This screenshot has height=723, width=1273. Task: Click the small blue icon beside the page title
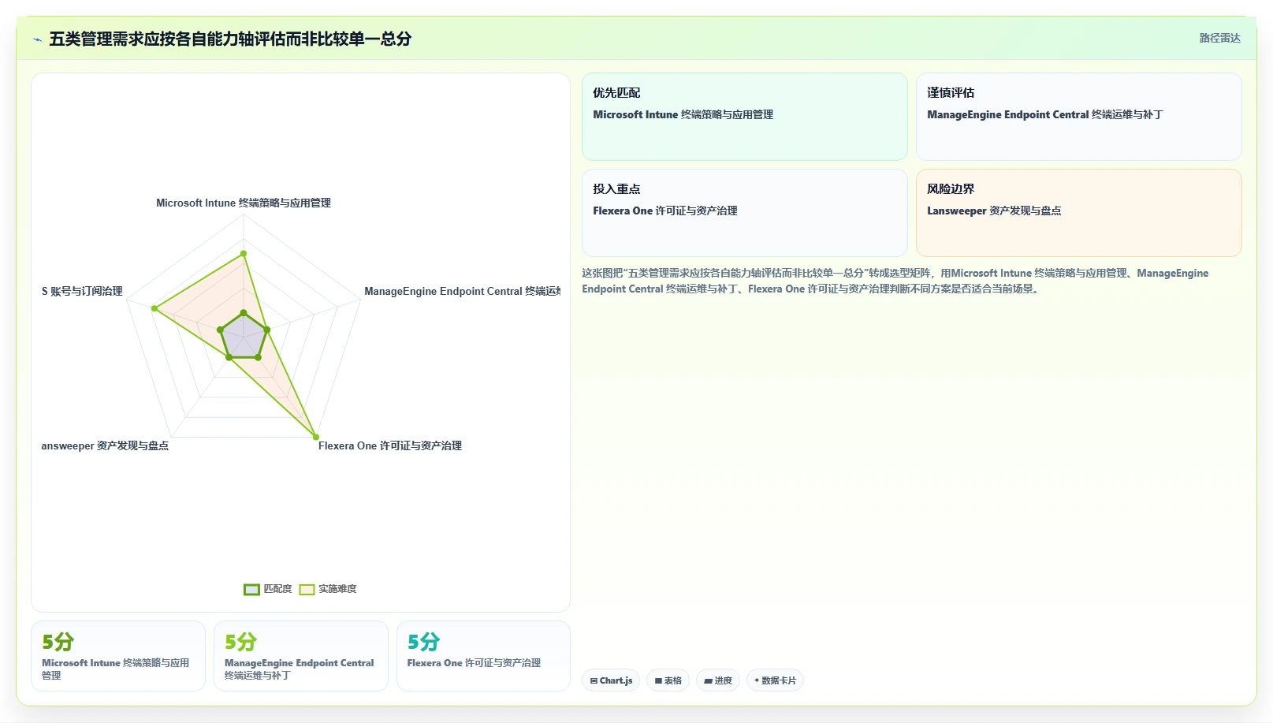(37, 39)
